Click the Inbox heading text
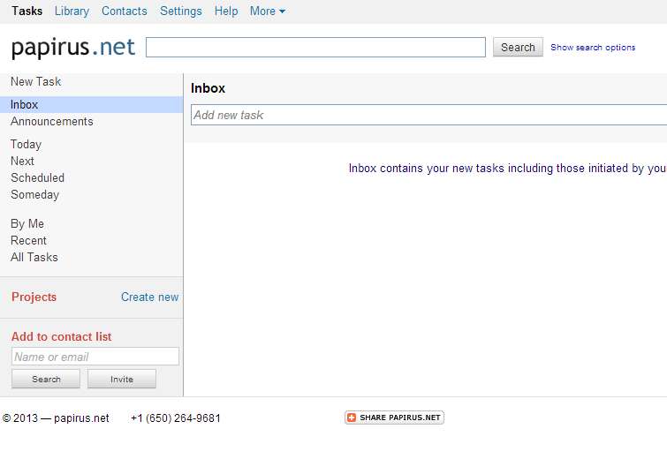 pos(208,88)
